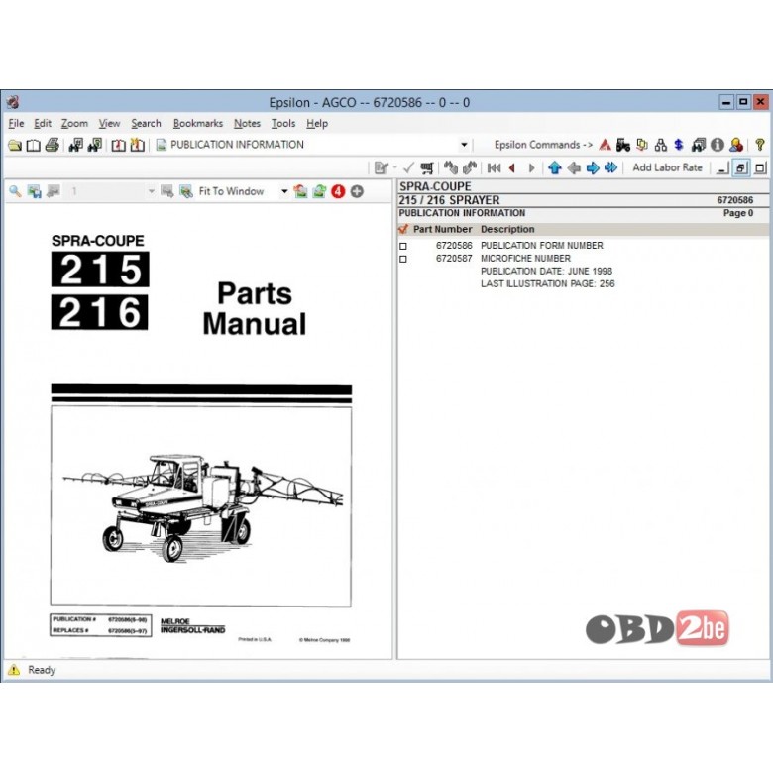Click the sprayer illustration on the manual cover

(203, 507)
